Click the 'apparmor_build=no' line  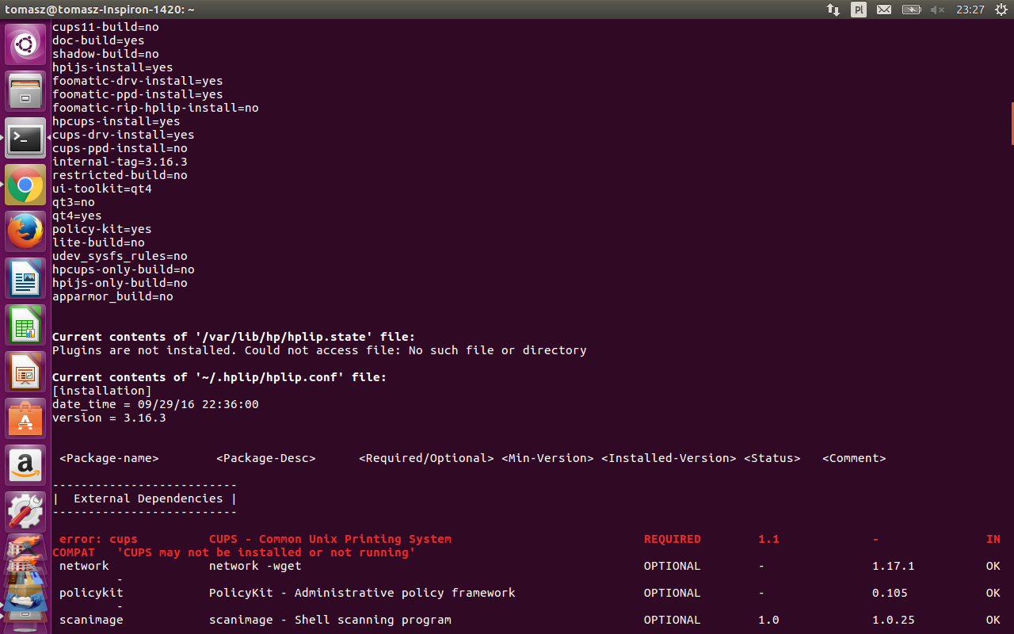click(112, 296)
